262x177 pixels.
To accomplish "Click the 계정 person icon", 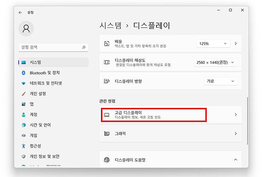I will point(24,115).
